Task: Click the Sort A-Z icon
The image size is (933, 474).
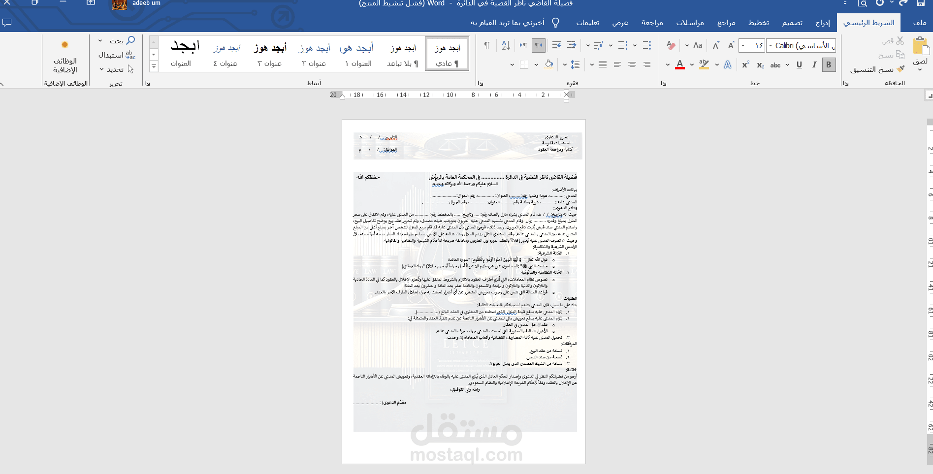Action: tap(506, 45)
